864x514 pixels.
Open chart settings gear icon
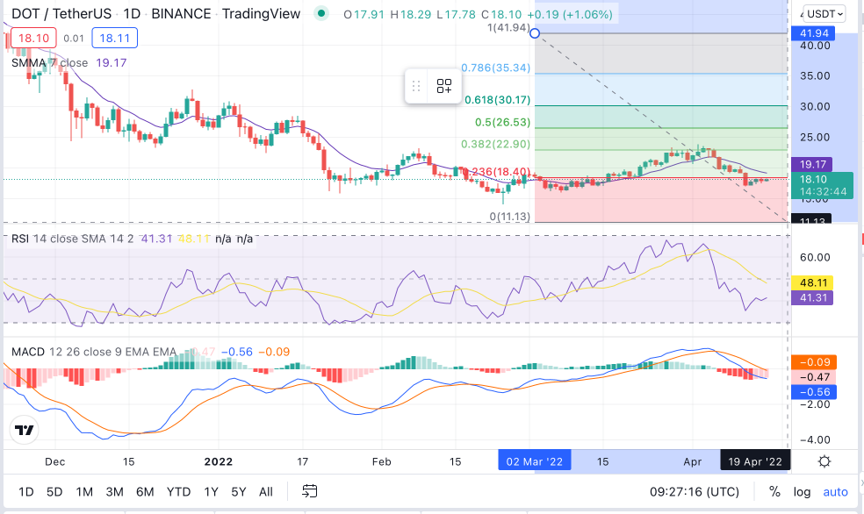[x=824, y=461]
